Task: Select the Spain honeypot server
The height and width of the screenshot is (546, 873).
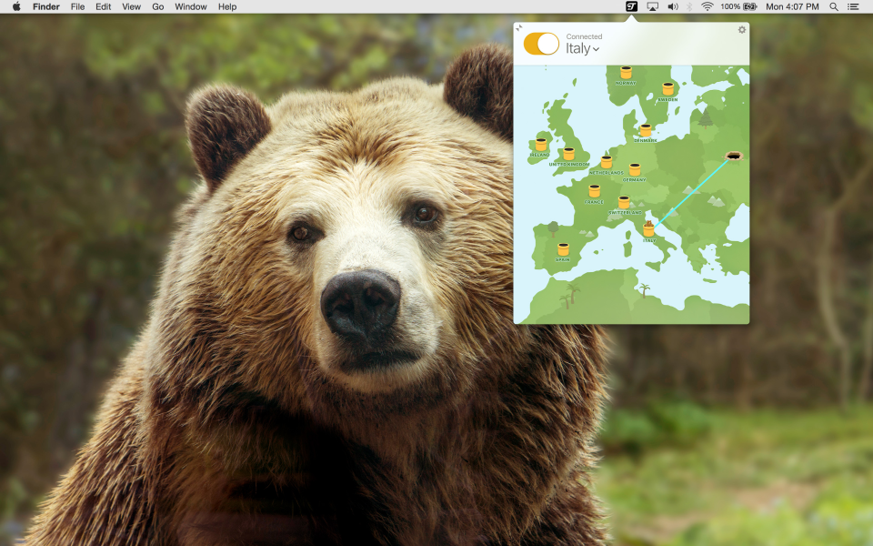Action: (562, 249)
